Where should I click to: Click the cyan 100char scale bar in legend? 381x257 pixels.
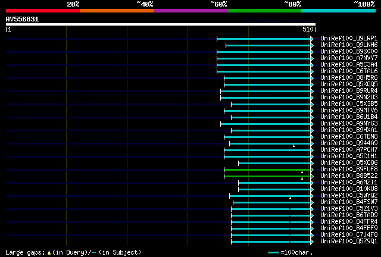(273, 253)
